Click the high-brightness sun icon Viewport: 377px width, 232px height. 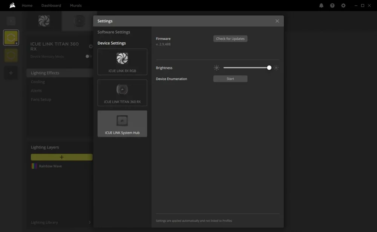276,68
